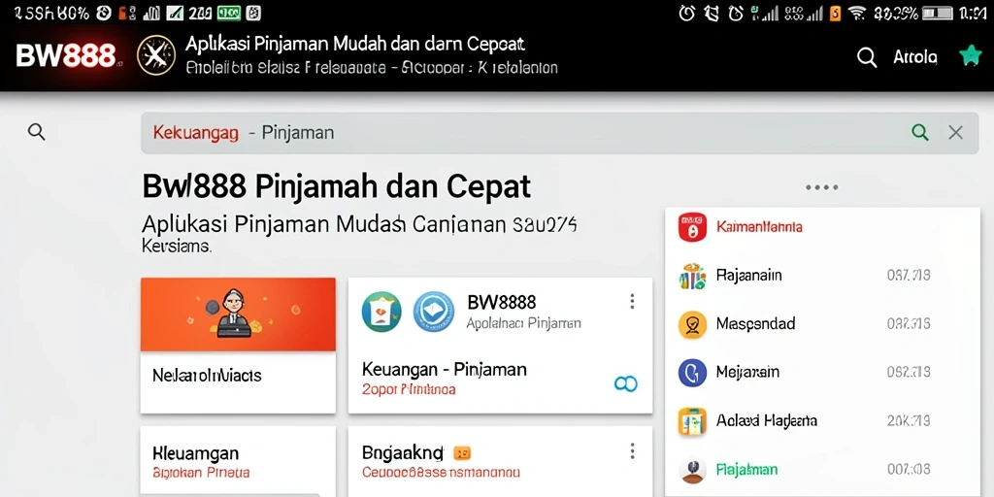Image resolution: width=994 pixels, height=497 pixels.
Task: Tap the blue circular app icon in BW8888 card
Action: (x=434, y=312)
